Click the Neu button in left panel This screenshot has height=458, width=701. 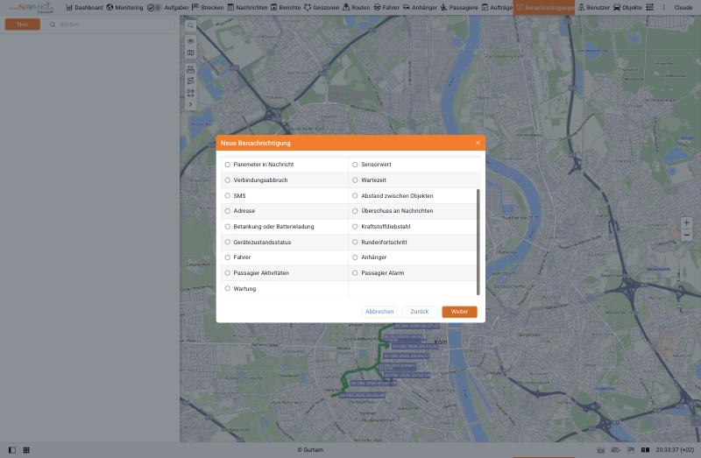[23, 25]
